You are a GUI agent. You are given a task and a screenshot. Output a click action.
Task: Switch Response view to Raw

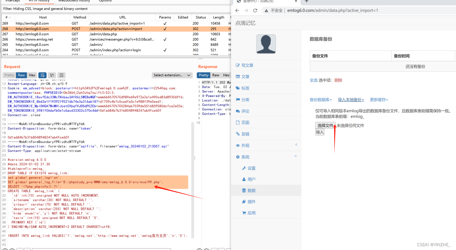pos(216,75)
